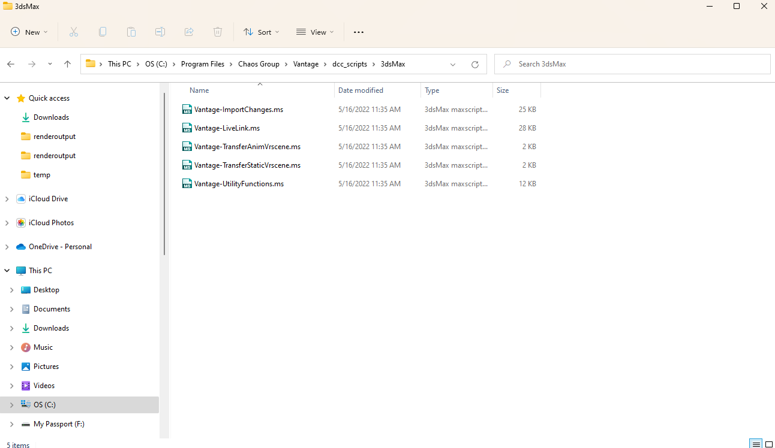Expand the Desktop tree node
Viewport: 775px width, 448px height.
coord(11,290)
